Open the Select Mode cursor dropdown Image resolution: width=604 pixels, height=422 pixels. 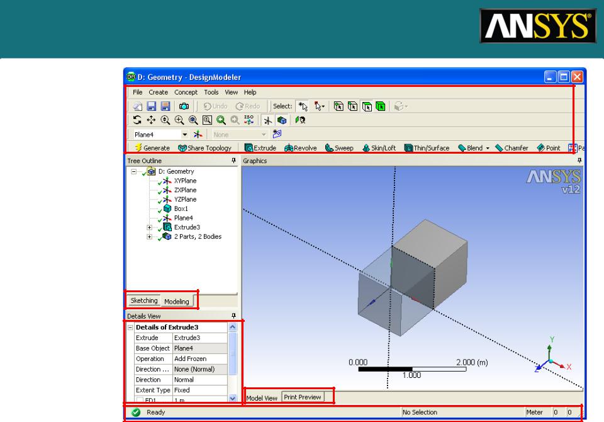320,106
